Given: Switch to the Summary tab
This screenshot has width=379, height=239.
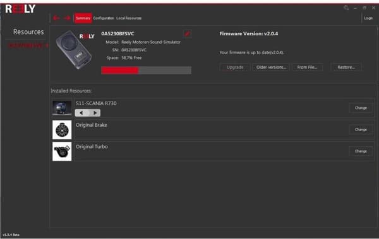Looking at the screenshot, I should [x=83, y=18].
